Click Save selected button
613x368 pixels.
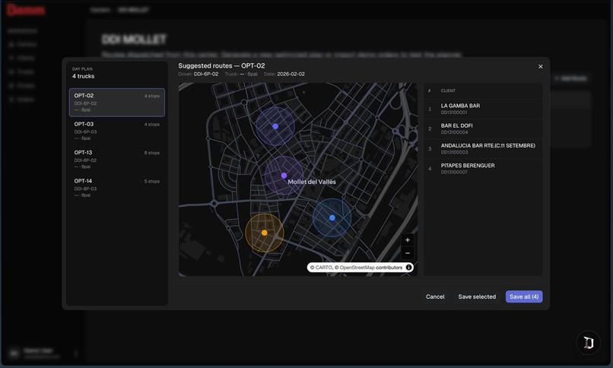pos(477,297)
